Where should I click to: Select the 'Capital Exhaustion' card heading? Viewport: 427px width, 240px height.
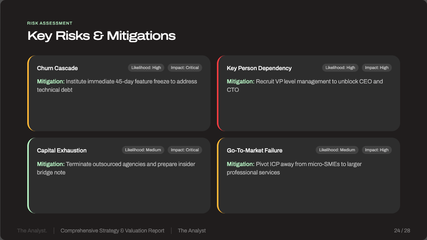pyautogui.click(x=62, y=151)
